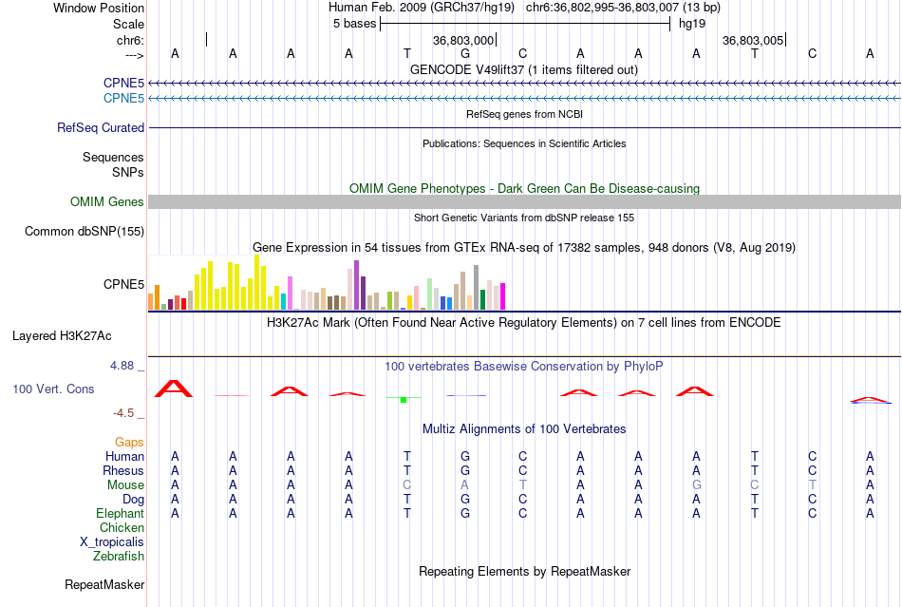This screenshot has height=607, width=902.
Task: Click the bright magenta last GTEx bar
Action: click(503, 296)
